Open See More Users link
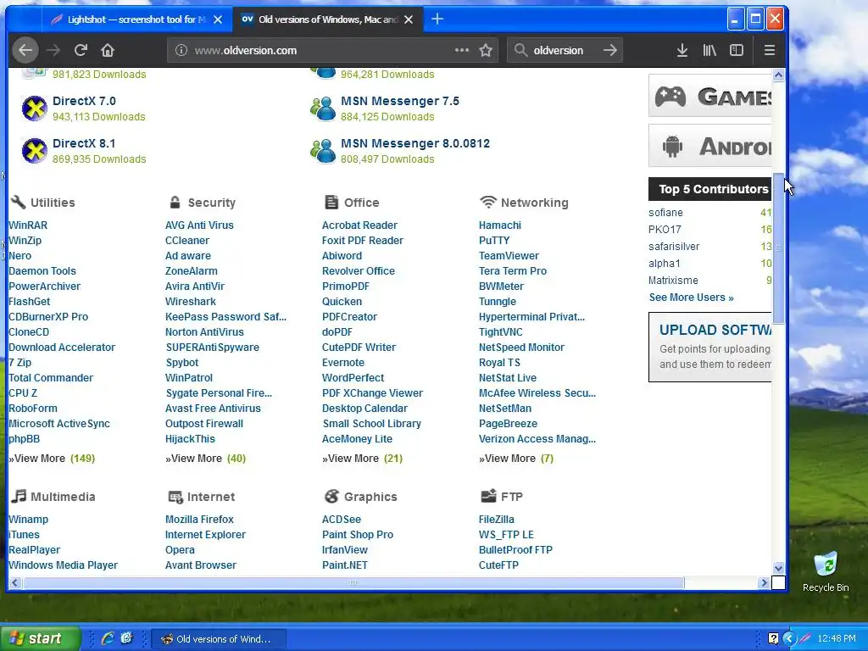 pos(692,298)
